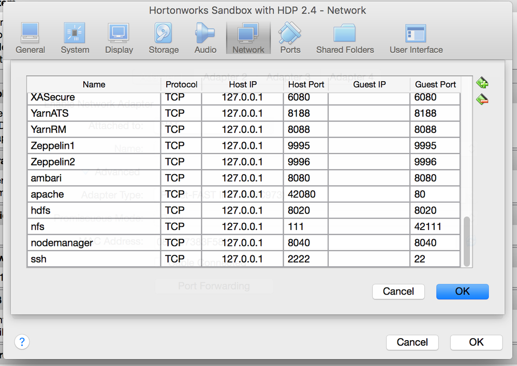Click the rules table vertical scrollbar
The width and height of the screenshot is (517, 366).
(x=467, y=241)
